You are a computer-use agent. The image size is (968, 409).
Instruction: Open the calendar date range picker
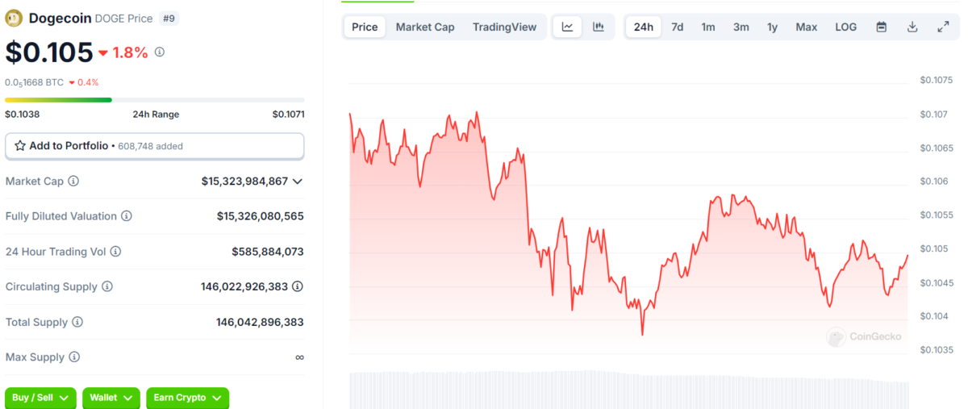pos(882,27)
